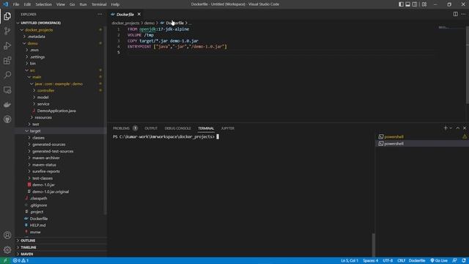Select the first powershell terminal with warning
469x264 pixels.
(x=422, y=136)
